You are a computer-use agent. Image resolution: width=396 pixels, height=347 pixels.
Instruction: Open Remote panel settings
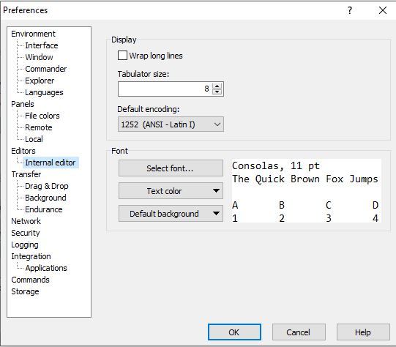39,127
